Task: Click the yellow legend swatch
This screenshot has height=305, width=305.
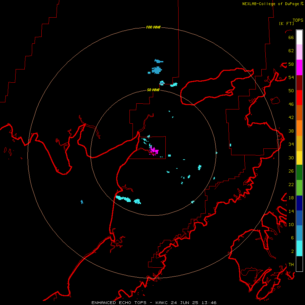Action: point(299,158)
